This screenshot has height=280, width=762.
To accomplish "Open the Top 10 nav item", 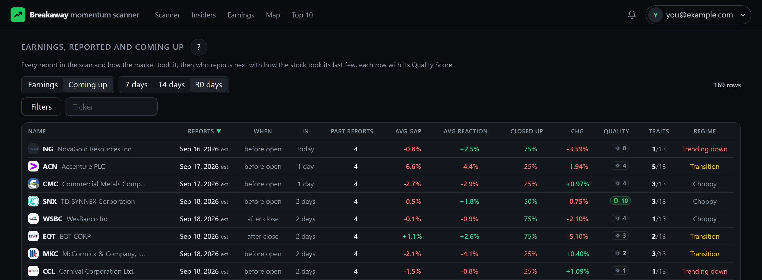I will click(302, 15).
